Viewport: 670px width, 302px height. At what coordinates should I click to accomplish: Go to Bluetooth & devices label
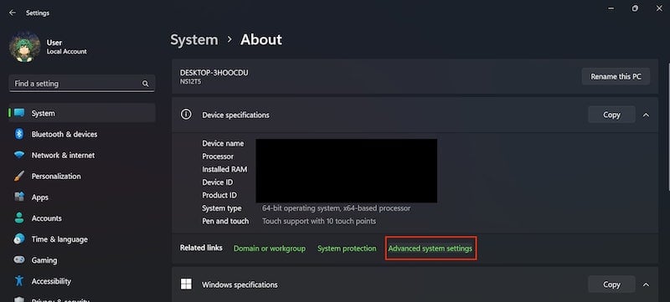pos(64,135)
